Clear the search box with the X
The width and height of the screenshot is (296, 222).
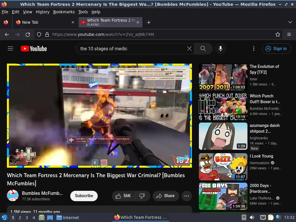point(189,49)
